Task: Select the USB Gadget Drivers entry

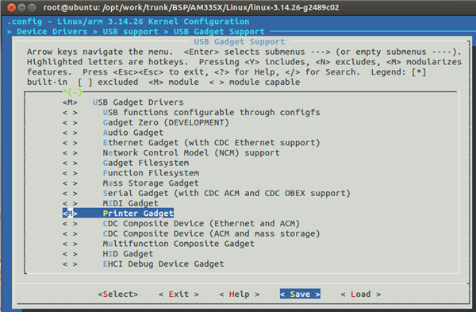Action: click(138, 102)
